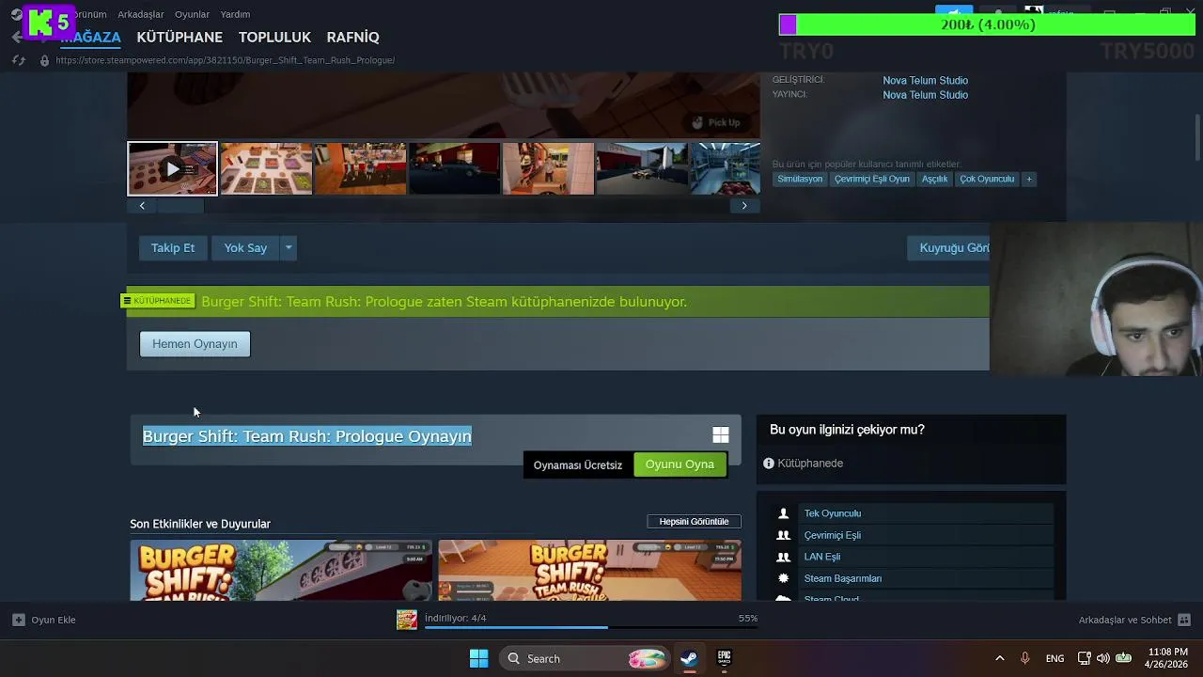Image resolution: width=1203 pixels, height=677 pixels.
Task: Click the Oyun Ekle label
Action: [54, 620]
